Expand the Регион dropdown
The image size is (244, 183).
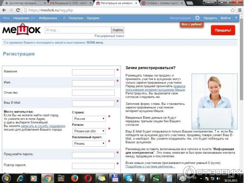[x=89, y=131]
